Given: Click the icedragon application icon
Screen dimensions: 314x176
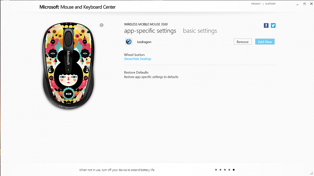Looking at the screenshot, I should pos(129,42).
